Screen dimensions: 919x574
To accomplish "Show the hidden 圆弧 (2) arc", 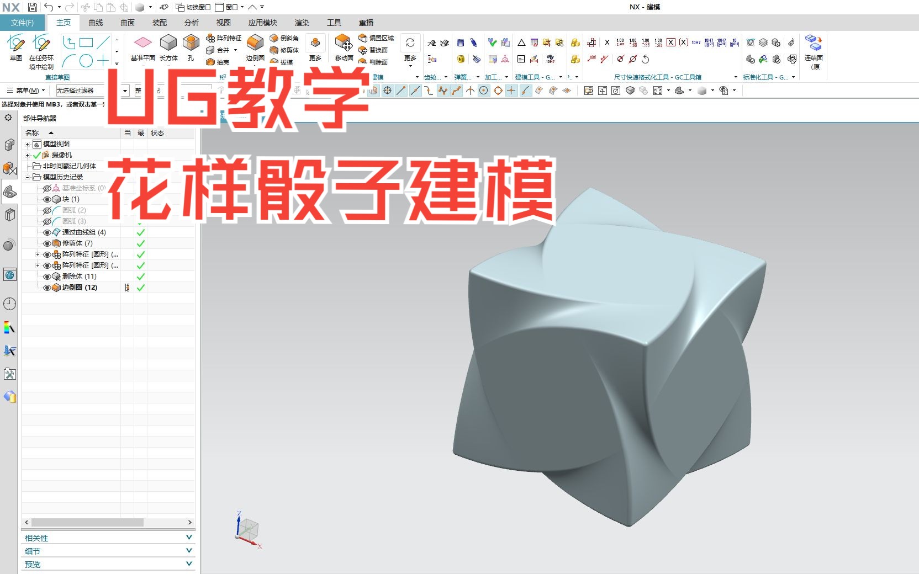I will pyautogui.click(x=47, y=210).
